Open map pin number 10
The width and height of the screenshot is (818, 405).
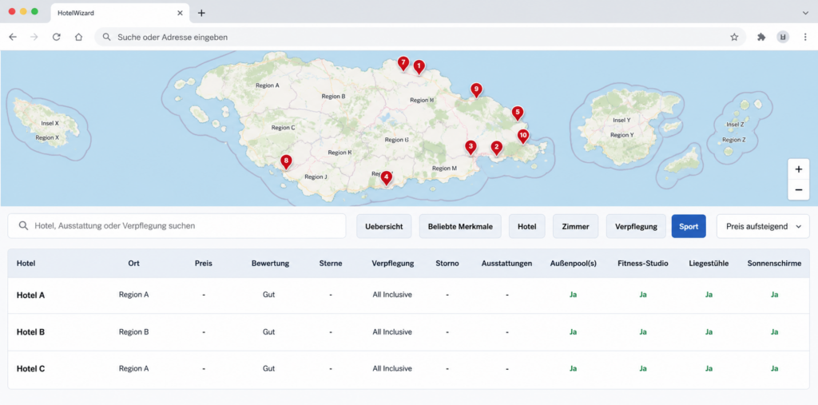click(522, 137)
